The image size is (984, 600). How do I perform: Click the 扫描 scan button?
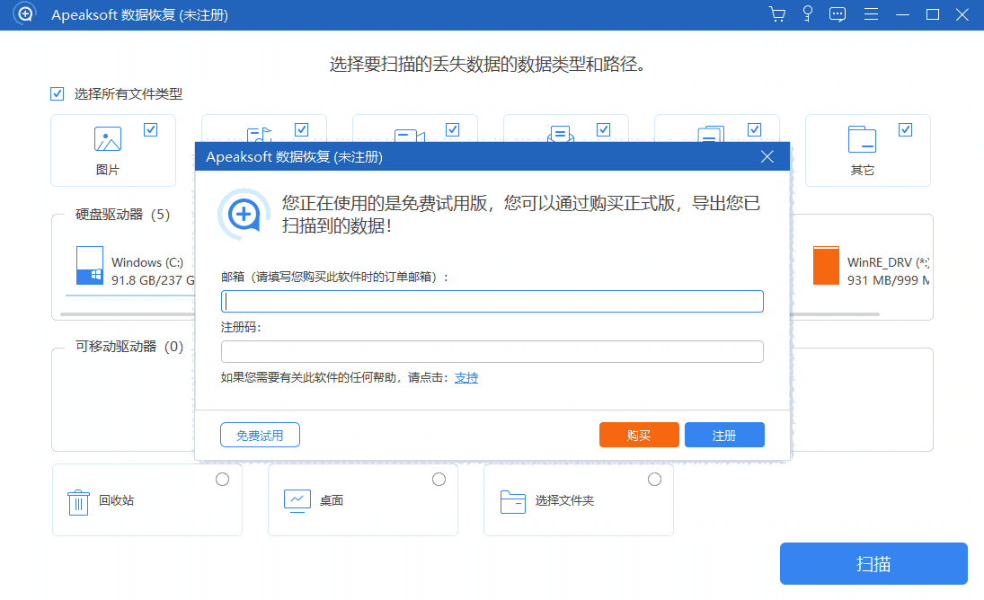(x=873, y=563)
